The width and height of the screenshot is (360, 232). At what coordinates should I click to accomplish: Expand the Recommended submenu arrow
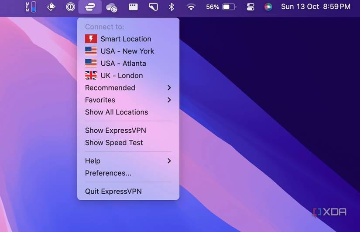[169, 88]
